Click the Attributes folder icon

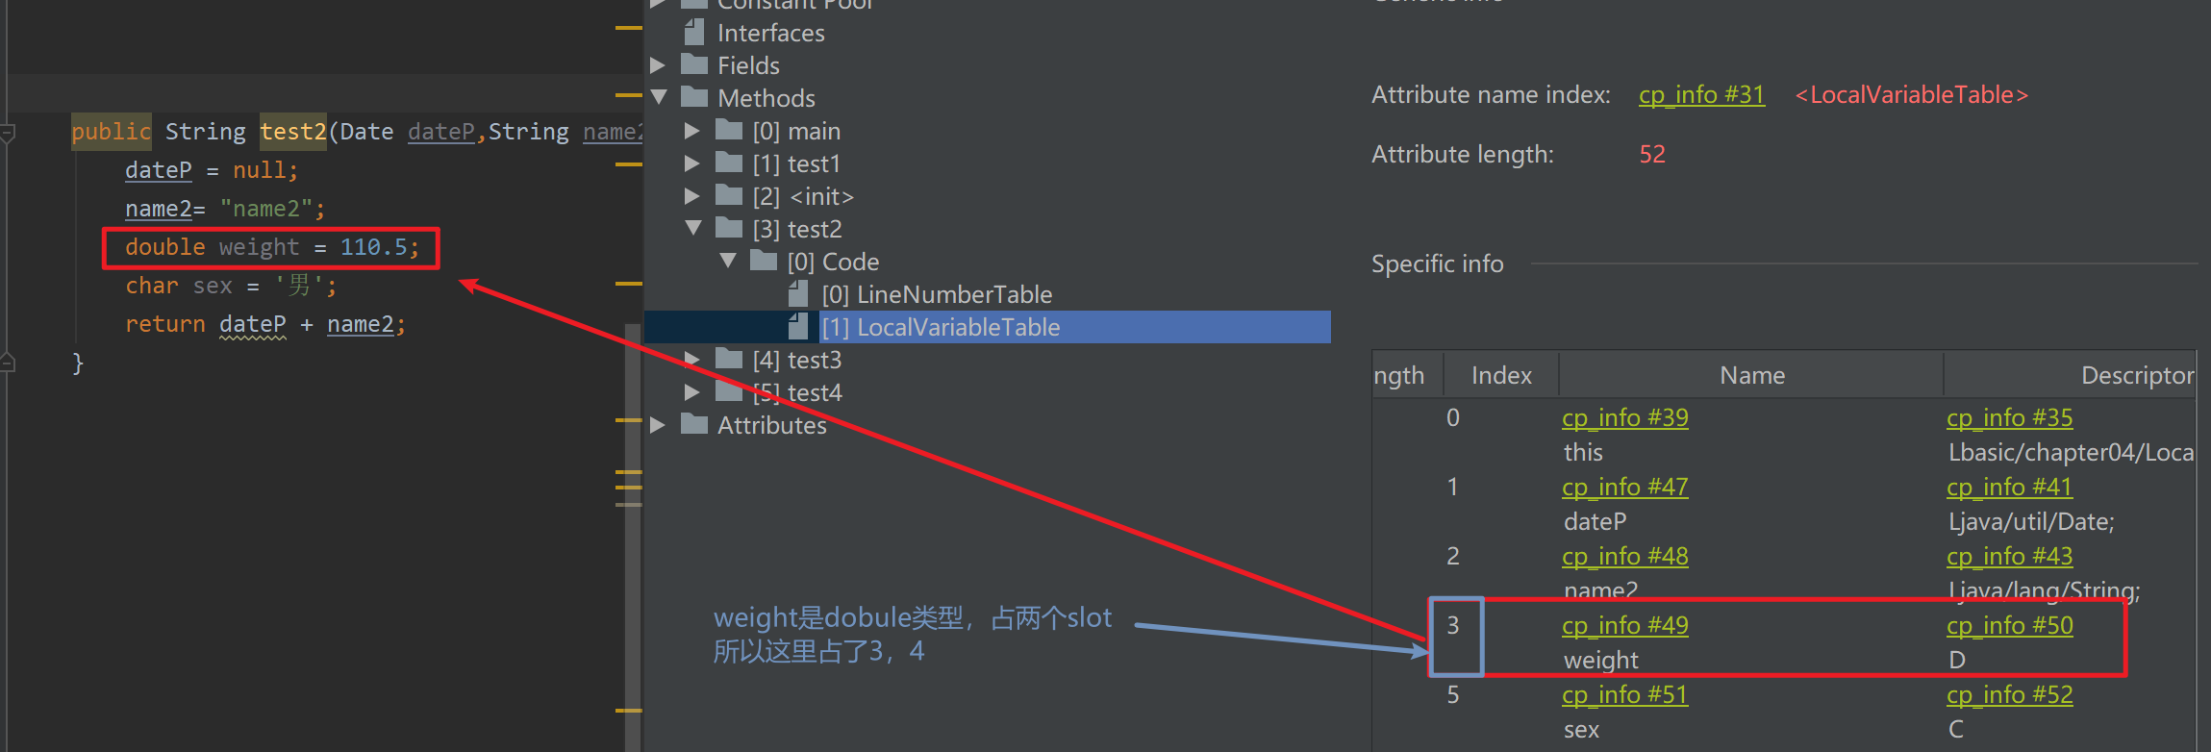click(693, 425)
